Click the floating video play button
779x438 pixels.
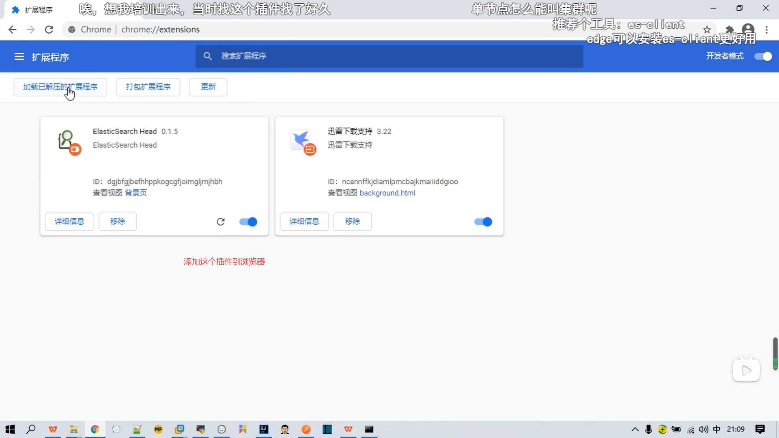tap(746, 370)
